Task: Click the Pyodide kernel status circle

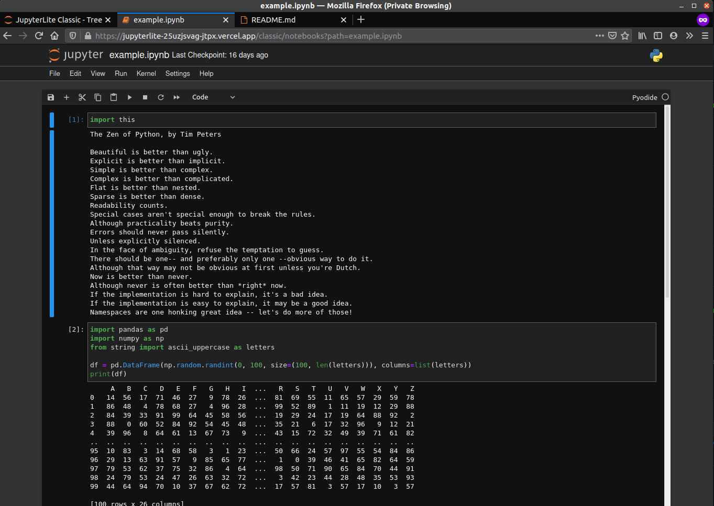Action: pos(665,97)
